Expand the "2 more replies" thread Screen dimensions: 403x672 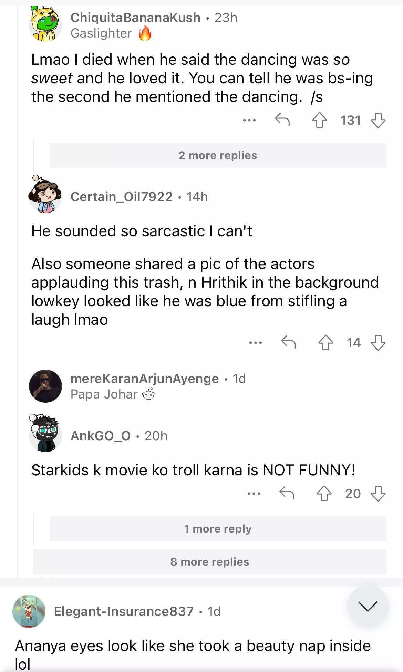pyautogui.click(x=218, y=155)
